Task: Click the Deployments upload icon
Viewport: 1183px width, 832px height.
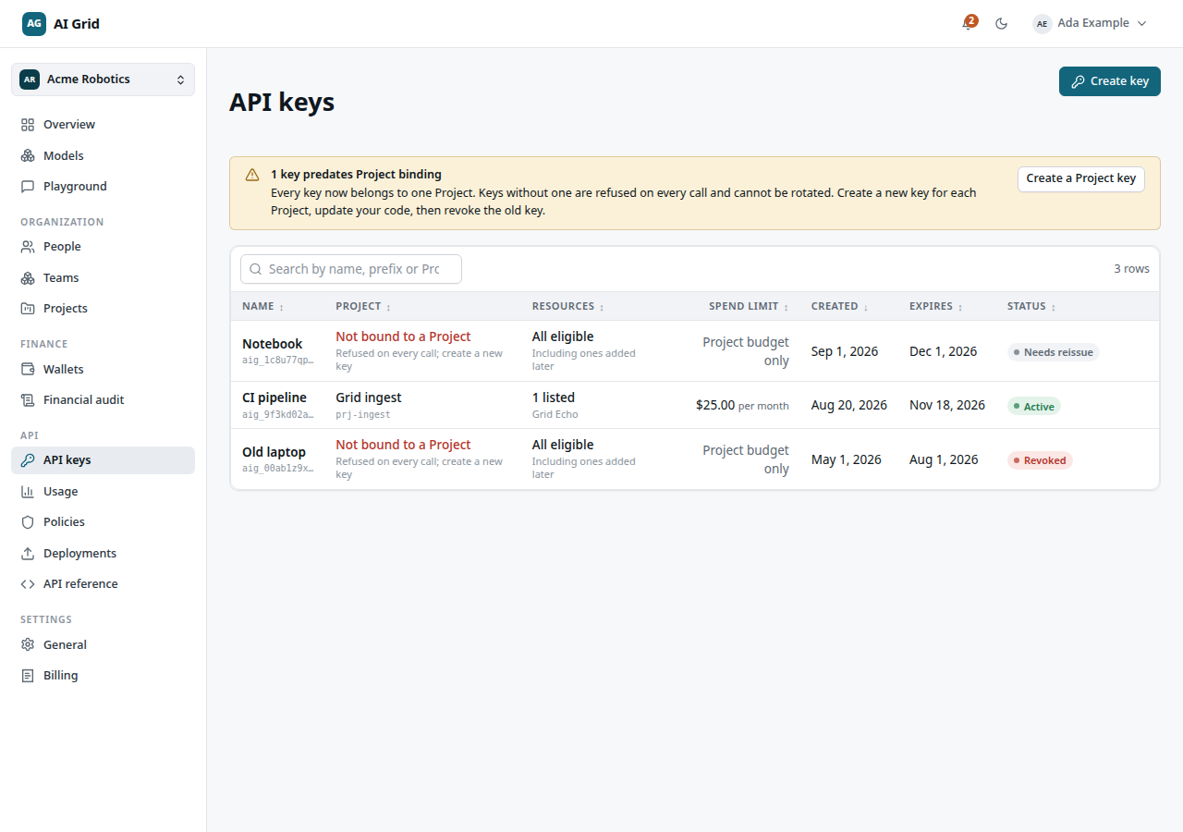Action: click(28, 554)
